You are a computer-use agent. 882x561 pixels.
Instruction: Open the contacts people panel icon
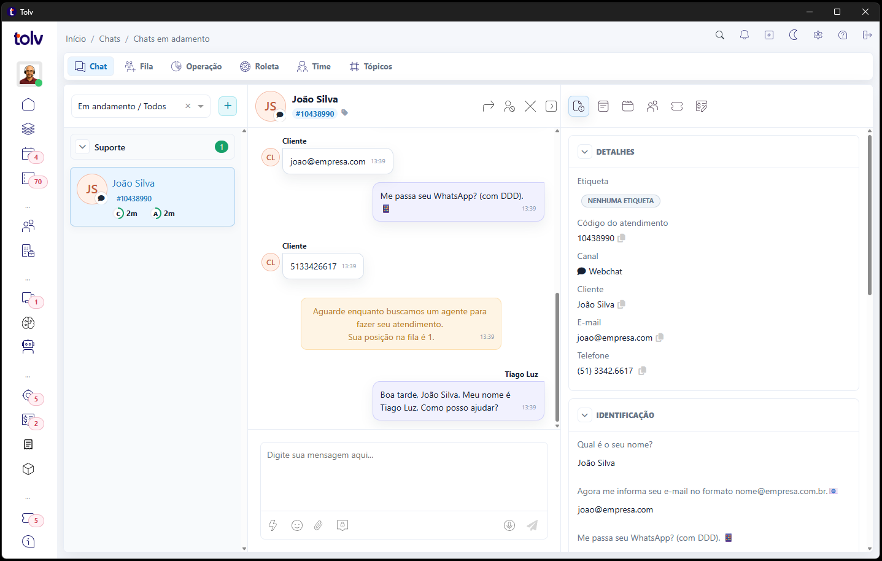pos(652,106)
